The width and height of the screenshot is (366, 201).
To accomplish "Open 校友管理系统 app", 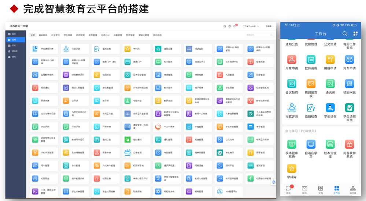I will [x=259, y=88].
